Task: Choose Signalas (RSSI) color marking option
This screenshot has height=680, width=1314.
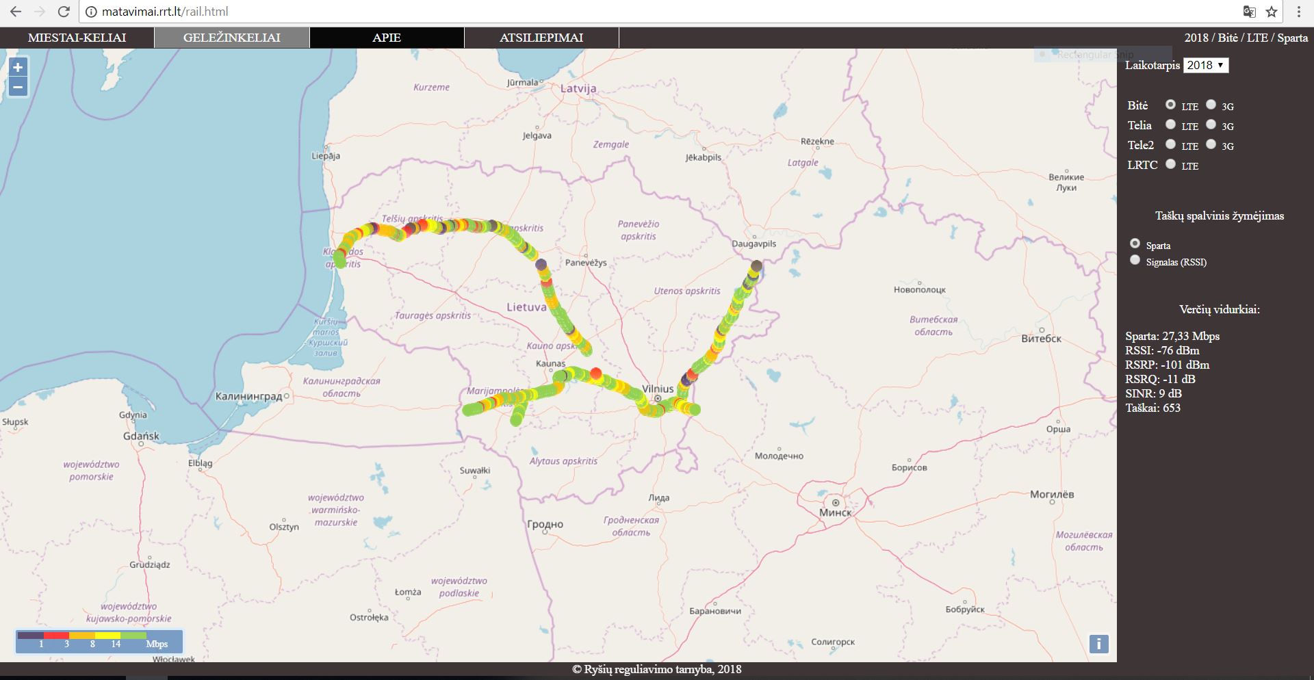Action: tap(1135, 260)
